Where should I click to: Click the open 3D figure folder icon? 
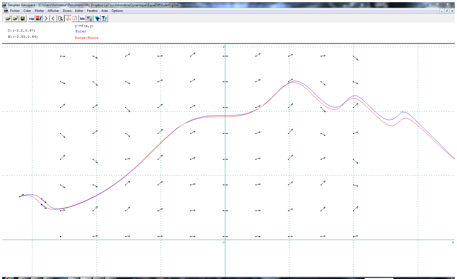pyautogui.click(x=16, y=19)
